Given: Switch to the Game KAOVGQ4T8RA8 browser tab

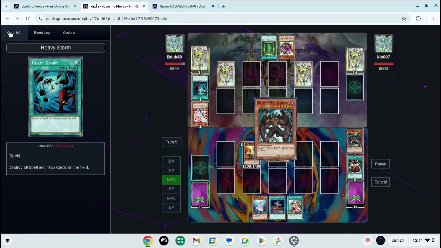Looking at the screenshot, I should [x=183, y=6].
